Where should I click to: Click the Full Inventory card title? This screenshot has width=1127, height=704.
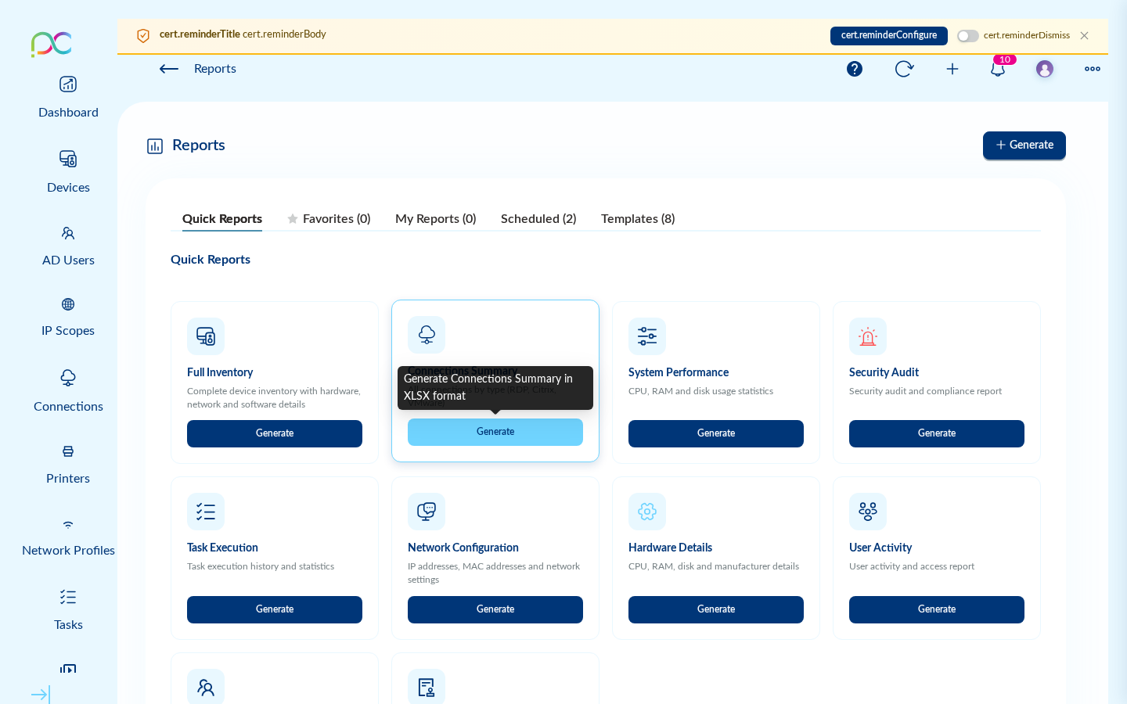(220, 372)
